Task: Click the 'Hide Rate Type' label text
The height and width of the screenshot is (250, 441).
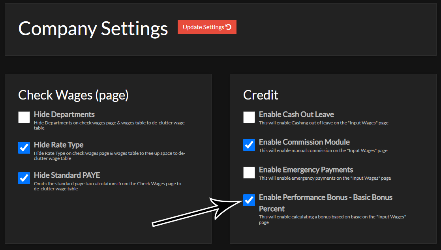Action: point(58,145)
